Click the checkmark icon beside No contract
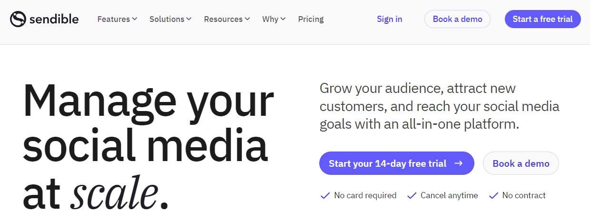Viewport: 590px width, 223px height. tap(493, 195)
